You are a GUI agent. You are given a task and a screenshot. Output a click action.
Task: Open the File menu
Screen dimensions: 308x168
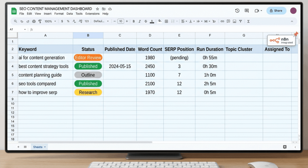22,14
